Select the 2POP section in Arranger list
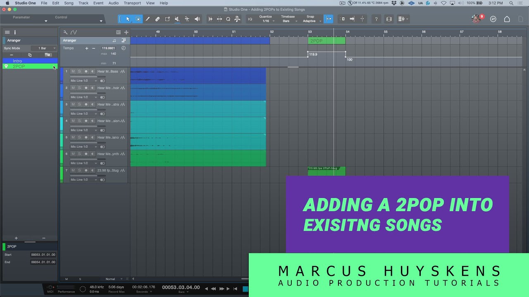The height and width of the screenshot is (297, 529). [x=30, y=66]
